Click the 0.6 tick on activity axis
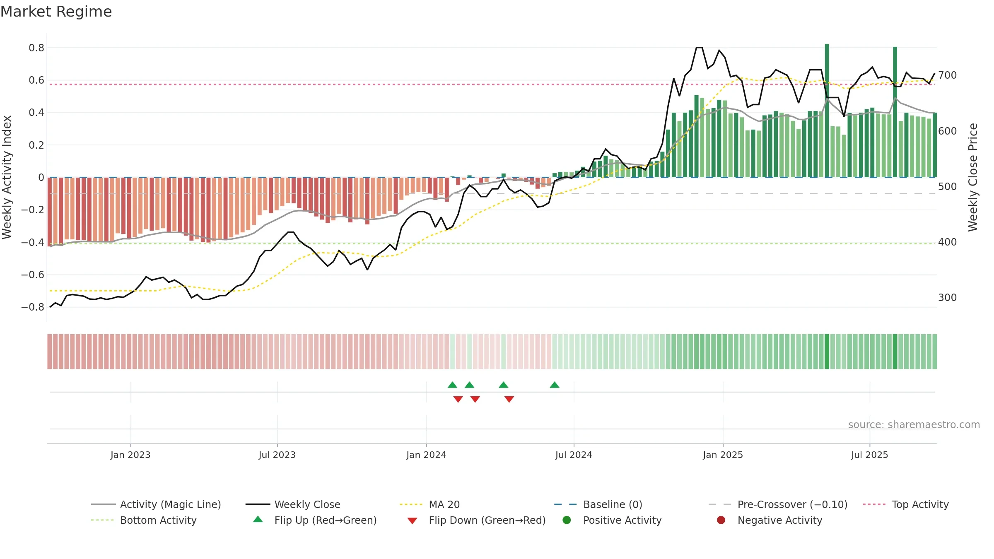The height and width of the screenshot is (559, 994). tap(36, 80)
